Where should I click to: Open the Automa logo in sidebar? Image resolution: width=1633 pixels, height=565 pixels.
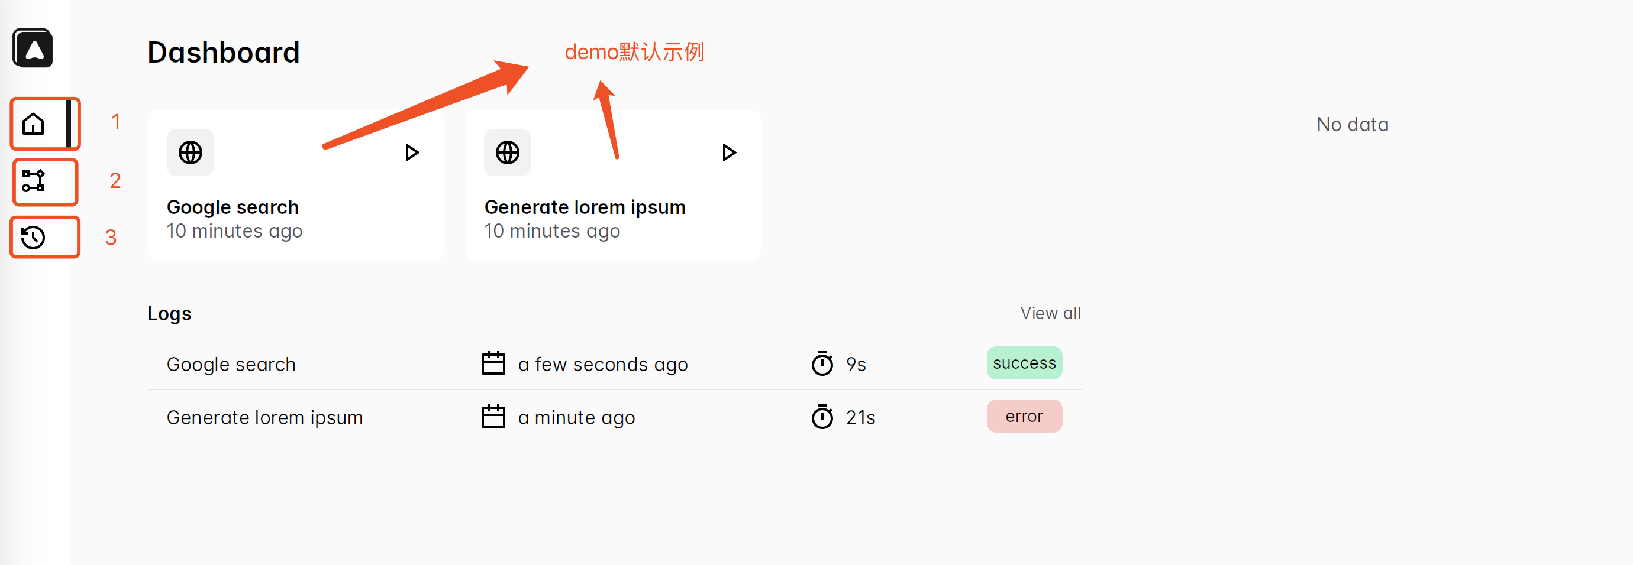click(33, 48)
